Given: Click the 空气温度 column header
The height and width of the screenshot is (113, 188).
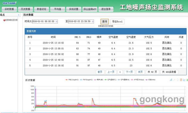Looking at the screenshot, I should click(113, 37).
